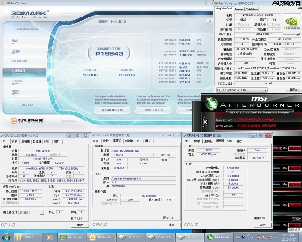Click the 3DMark Vantage logo
Screen dimensions: 302x242
click(x=30, y=14)
